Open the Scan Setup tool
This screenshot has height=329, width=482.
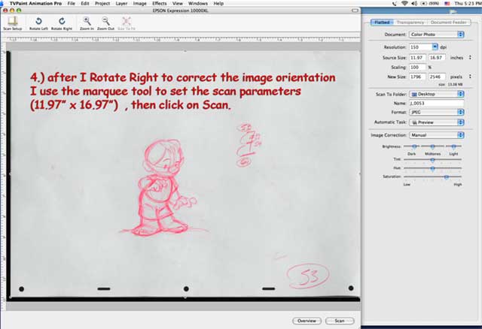click(x=13, y=23)
